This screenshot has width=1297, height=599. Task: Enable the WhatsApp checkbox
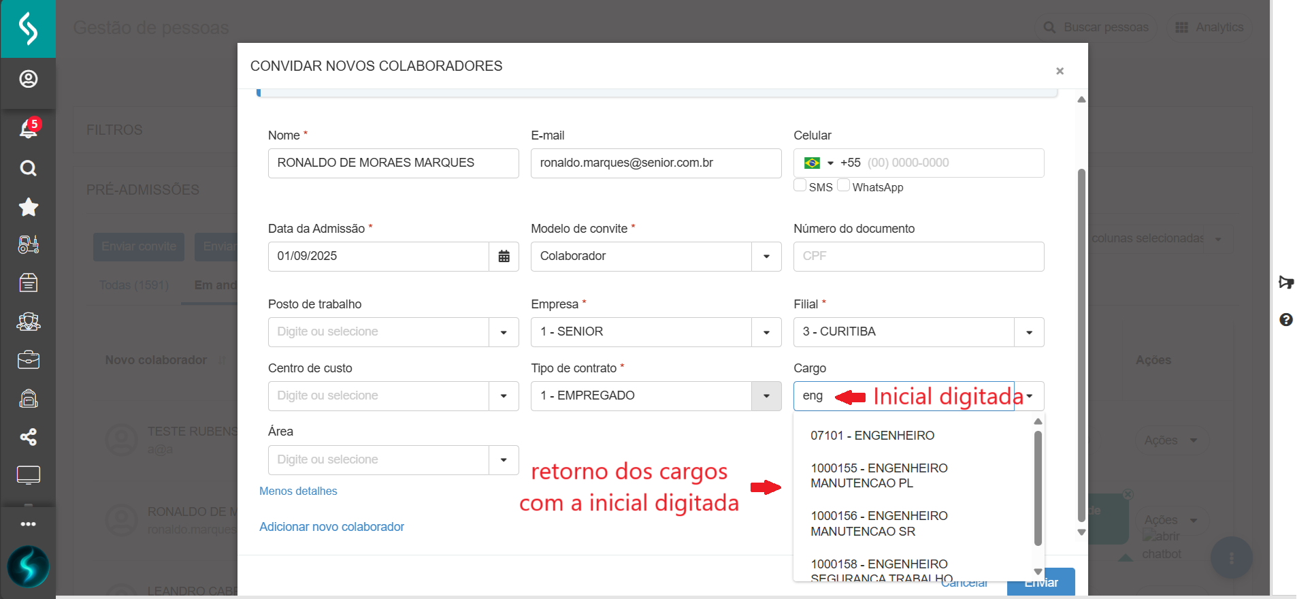click(x=844, y=185)
